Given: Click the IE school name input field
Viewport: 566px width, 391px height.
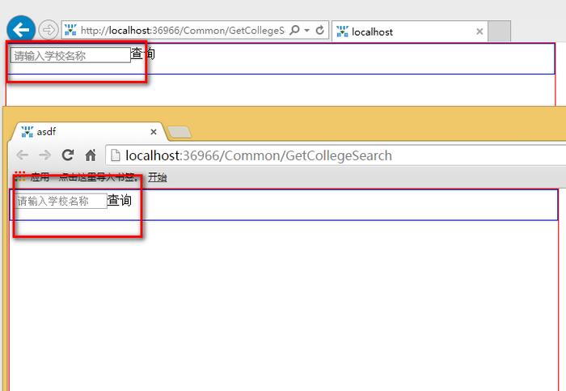Looking at the screenshot, I should (x=70, y=55).
